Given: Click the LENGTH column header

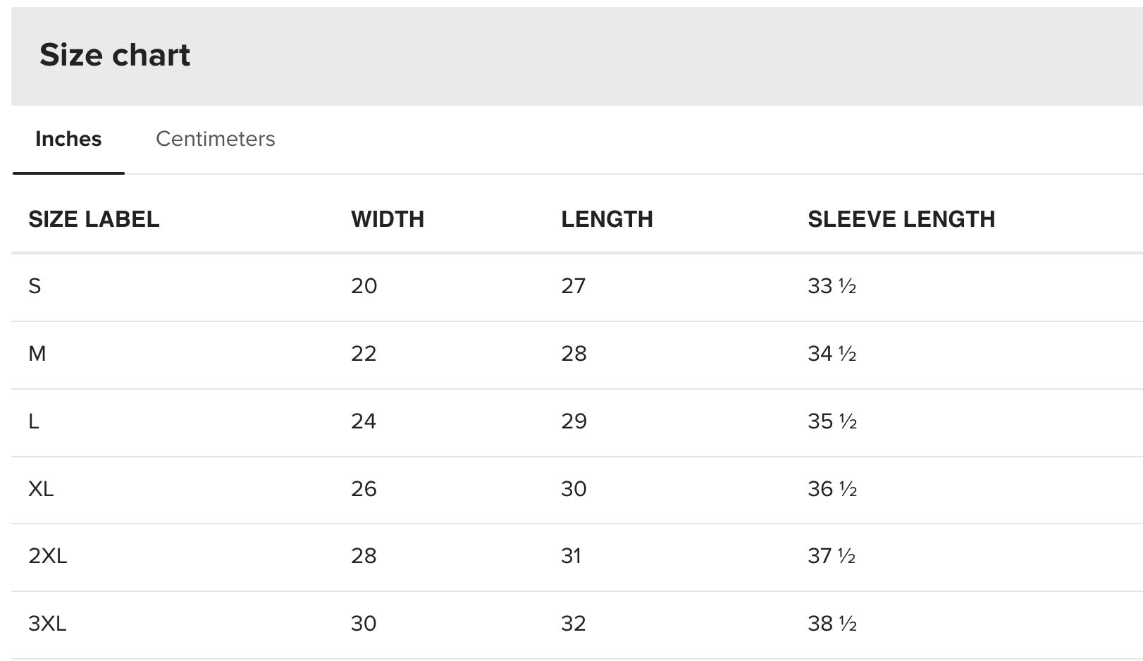Looking at the screenshot, I should [607, 219].
